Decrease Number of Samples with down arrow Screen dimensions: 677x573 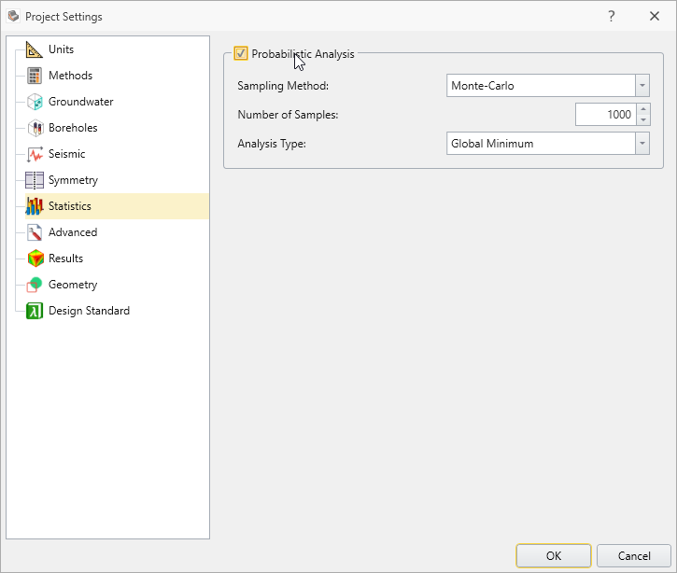pyautogui.click(x=643, y=120)
